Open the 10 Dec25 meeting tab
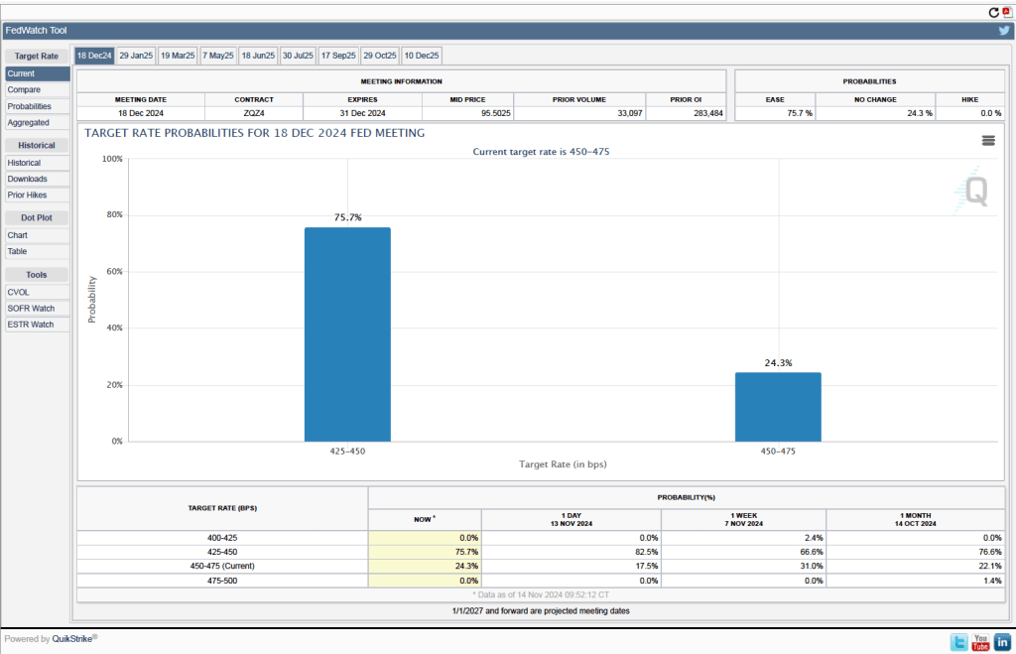Image resolution: width=1016 pixels, height=654 pixels. (x=422, y=56)
